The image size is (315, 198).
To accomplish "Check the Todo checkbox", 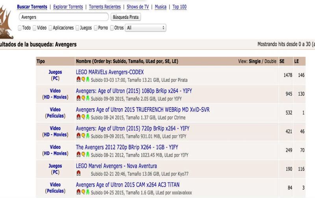I will (20, 28).
